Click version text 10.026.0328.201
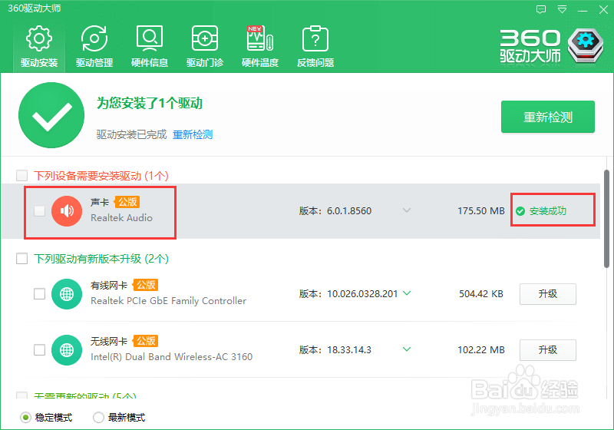The width and height of the screenshot is (614, 430). 362,294
